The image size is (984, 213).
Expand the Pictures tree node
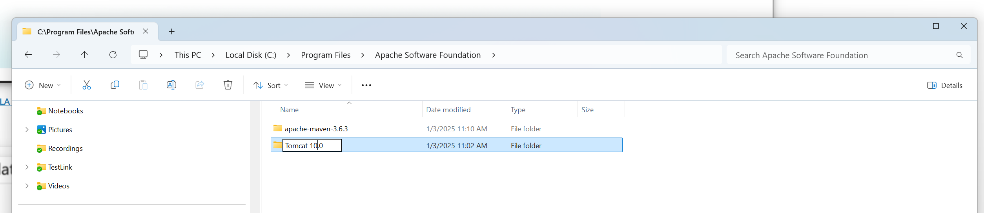27,130
